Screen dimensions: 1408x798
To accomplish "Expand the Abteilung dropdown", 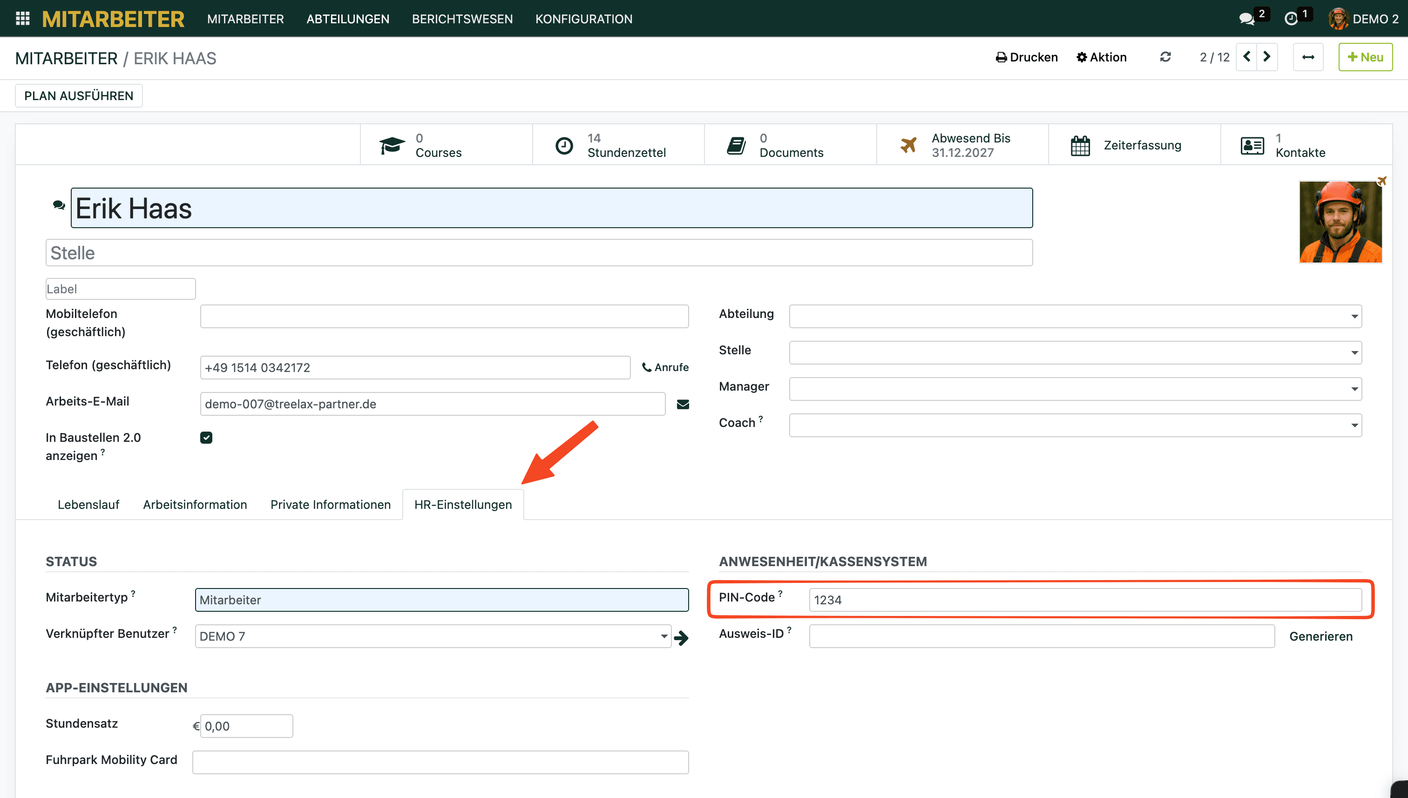I will (x=1354, y=316).
